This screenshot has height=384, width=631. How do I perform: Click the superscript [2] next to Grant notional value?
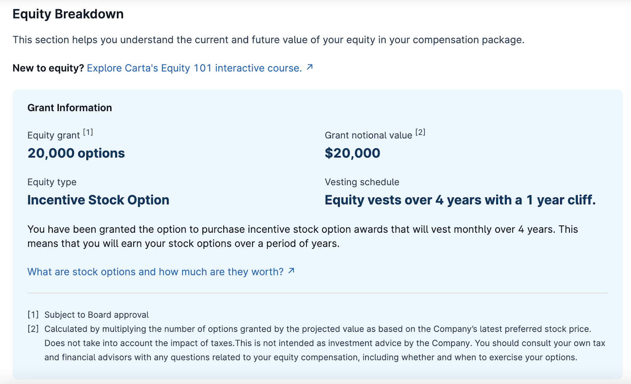pyautogui.click(x=420, y=132)
